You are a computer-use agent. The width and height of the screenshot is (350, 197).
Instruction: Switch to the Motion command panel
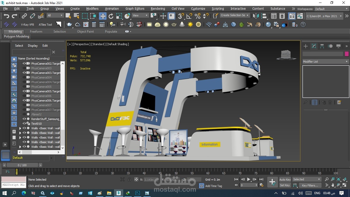pyautogui.click(x=330, y=46)
